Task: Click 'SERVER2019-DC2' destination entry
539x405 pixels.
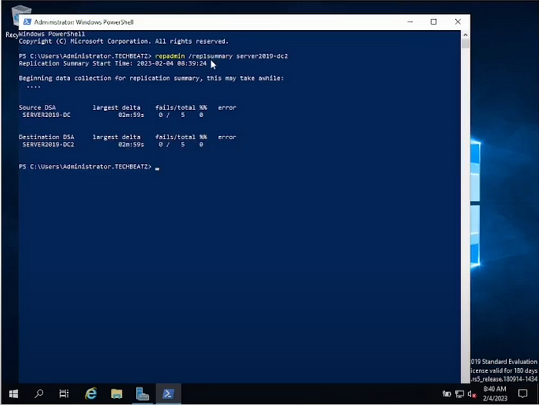Action: 48,145
